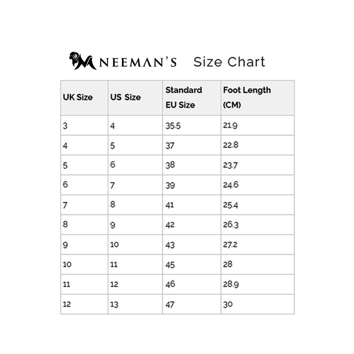Select the EU size 43 cell
354x354 pixels.
(170, 245)
